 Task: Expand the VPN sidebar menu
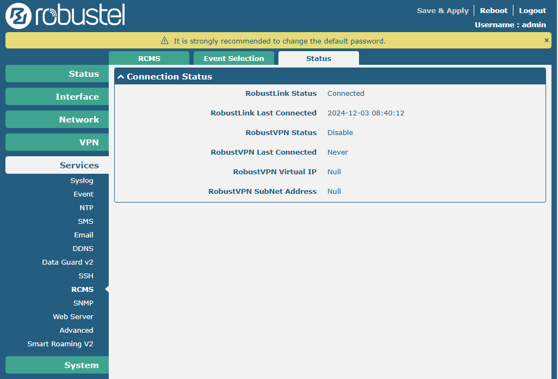[x=57, y=142]
